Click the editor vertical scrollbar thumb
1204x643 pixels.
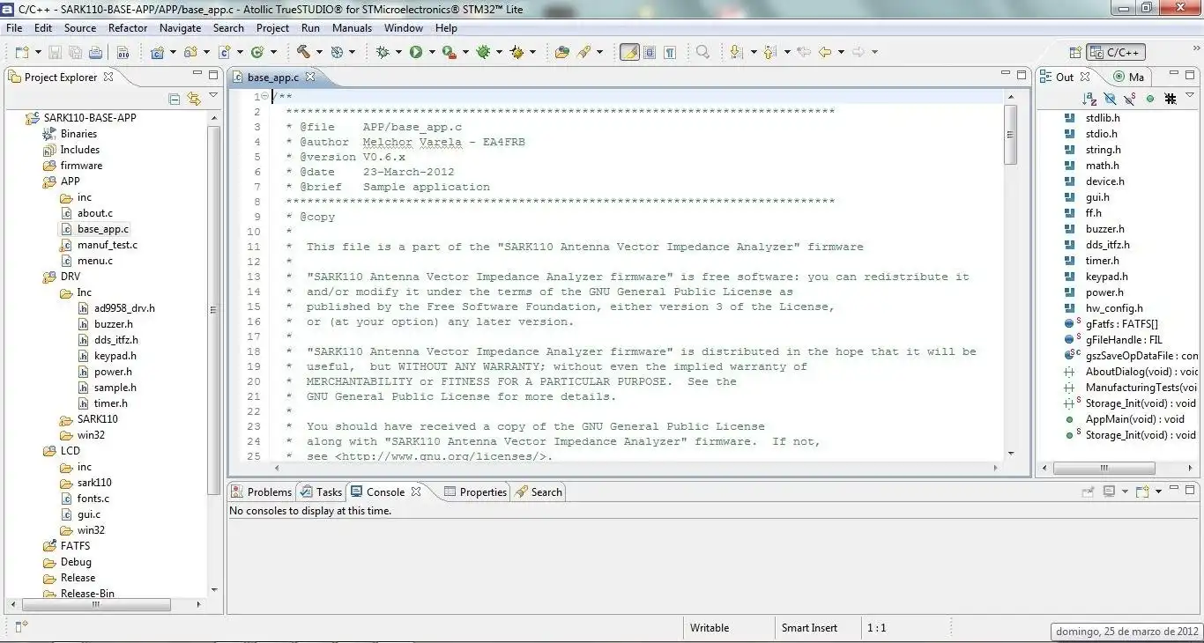[1010, 134]
